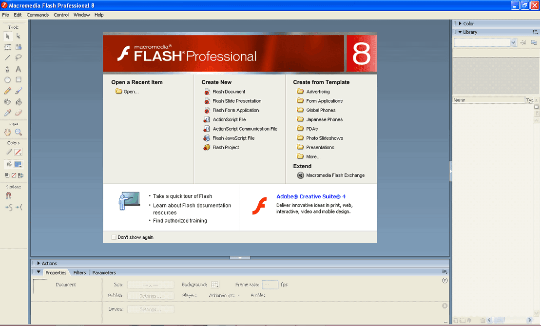Image resolution: width=541 pixels, height=326 pixels.
Task: Switch to the Filters tab
Action: coord(79,272)
